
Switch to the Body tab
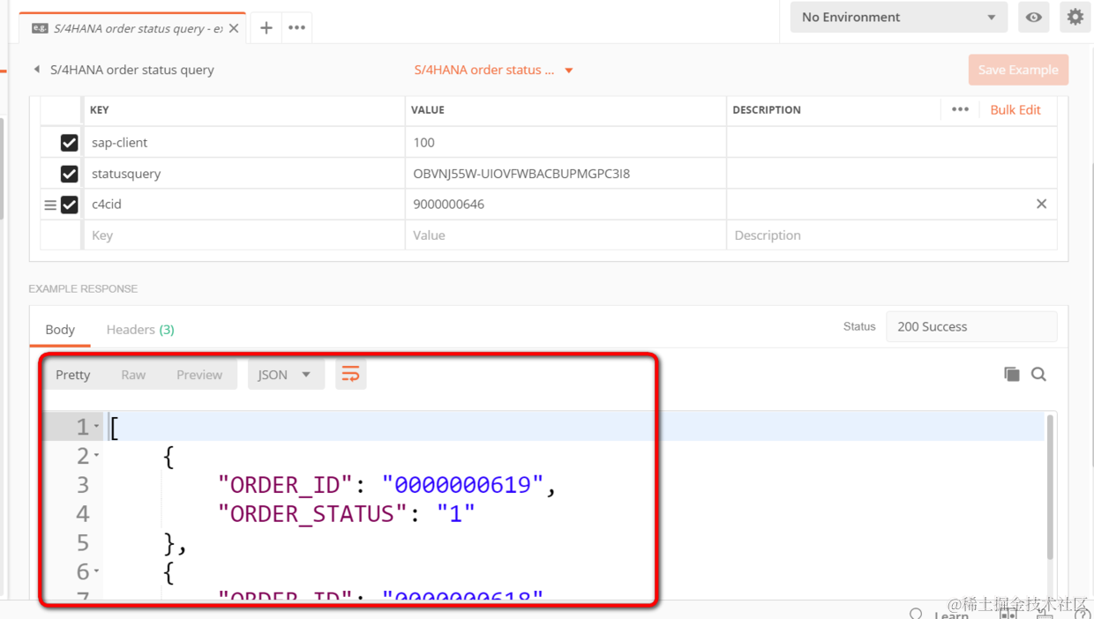[x=60, y=329]
